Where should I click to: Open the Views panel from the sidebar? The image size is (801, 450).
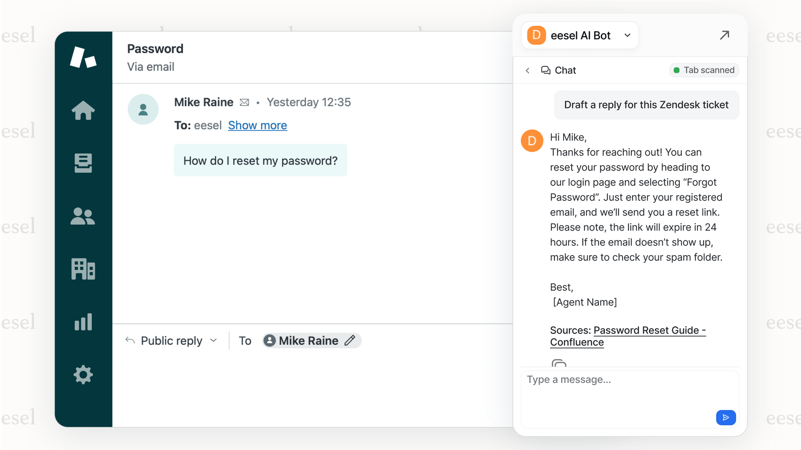[83, 163]
